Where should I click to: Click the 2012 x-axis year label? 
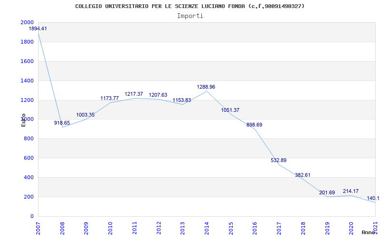[x=159, y=228]
